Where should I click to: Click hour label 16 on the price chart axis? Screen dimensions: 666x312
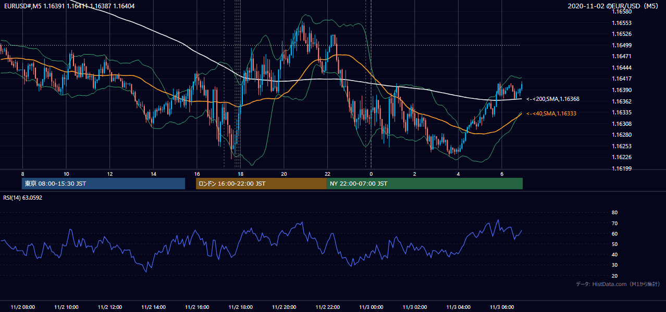[197, 174]
